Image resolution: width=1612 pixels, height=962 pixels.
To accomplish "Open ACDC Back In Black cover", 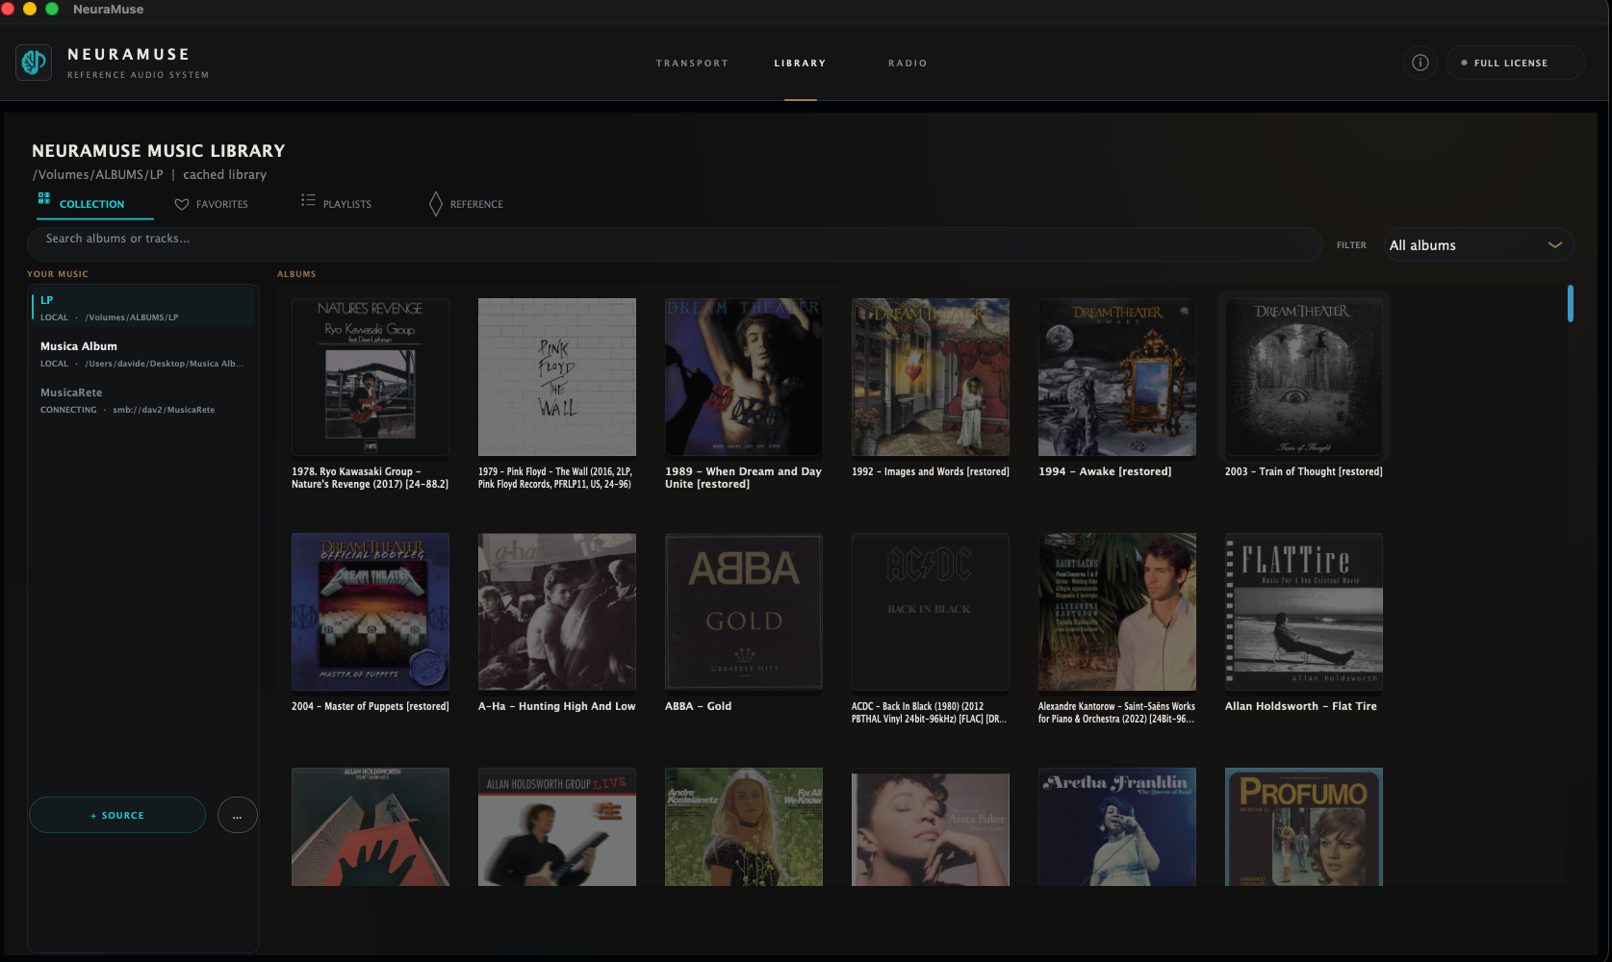I will click(931, 612).
